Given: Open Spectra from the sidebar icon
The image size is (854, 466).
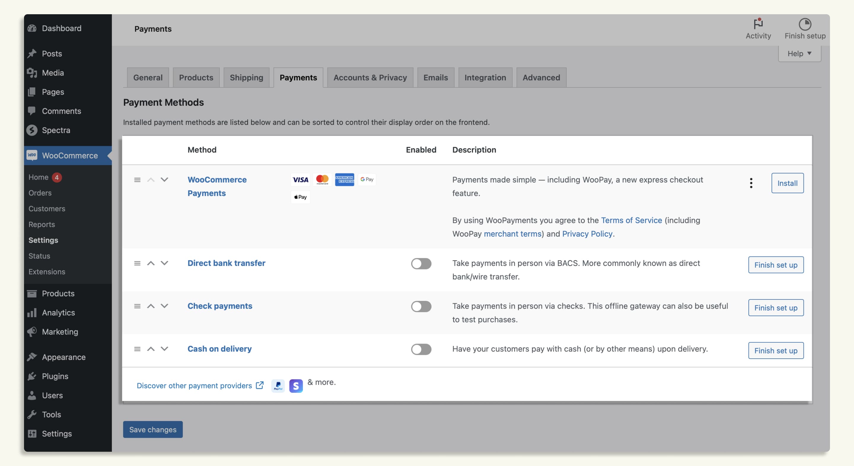Looking at the screenshot, I should click(32, 130).
